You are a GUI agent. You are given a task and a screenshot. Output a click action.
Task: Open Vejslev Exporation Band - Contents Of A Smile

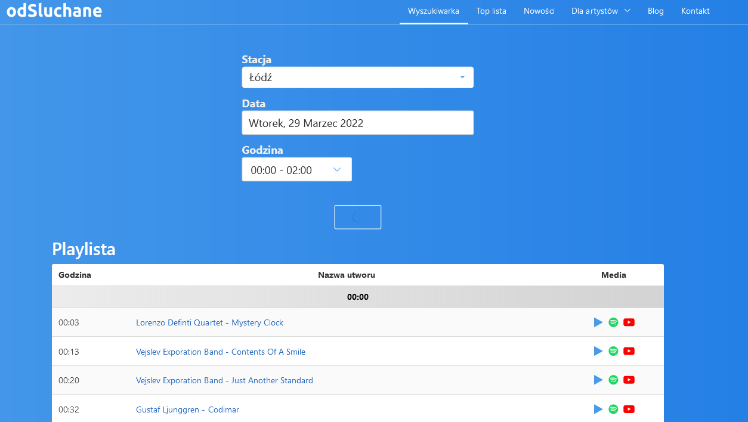click(x=221, y=352)
